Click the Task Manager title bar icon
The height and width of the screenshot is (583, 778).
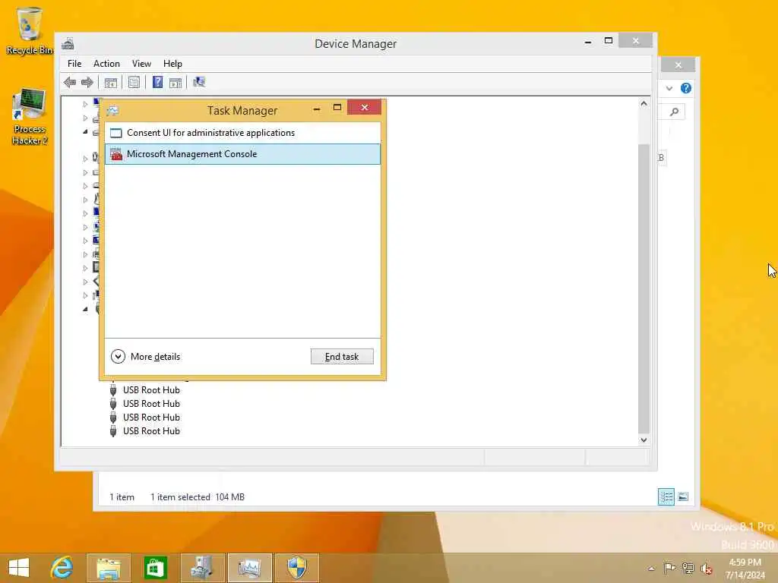(x=112, y=110)
